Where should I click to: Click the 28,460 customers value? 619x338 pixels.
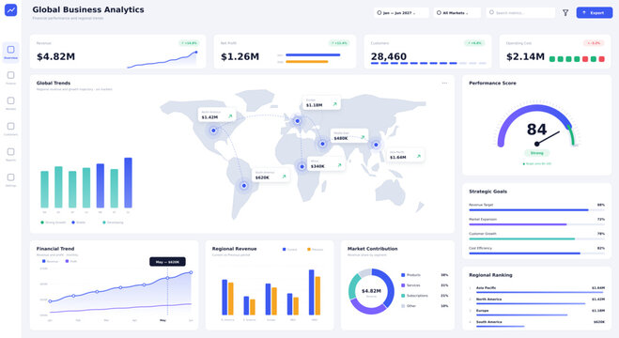point(389,56)
